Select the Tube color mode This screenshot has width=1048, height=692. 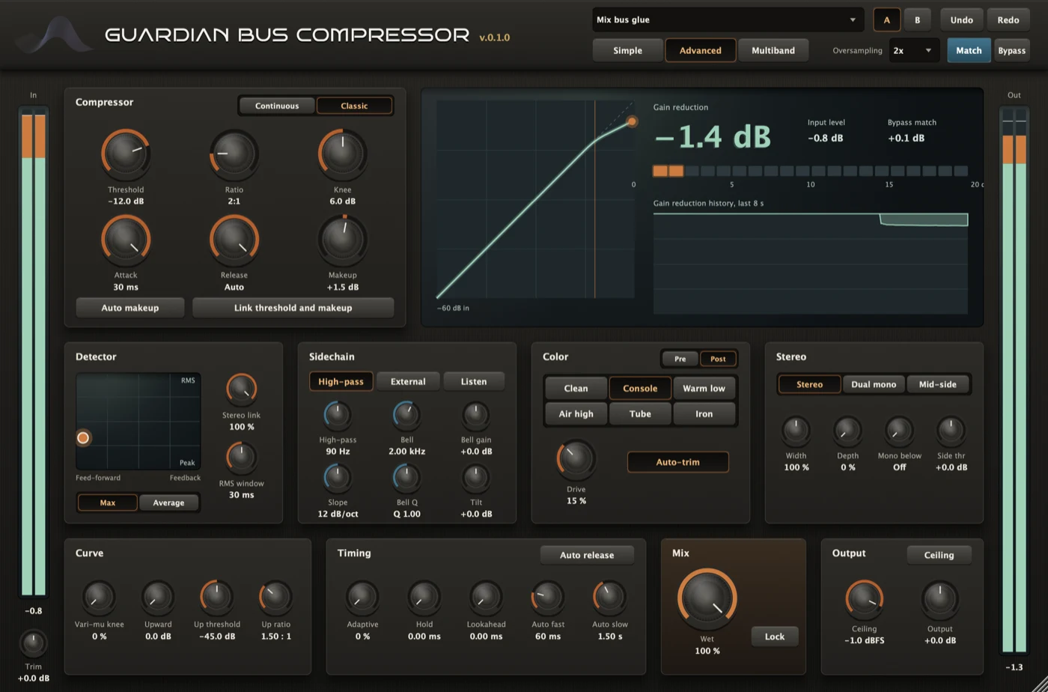(640, 413)
